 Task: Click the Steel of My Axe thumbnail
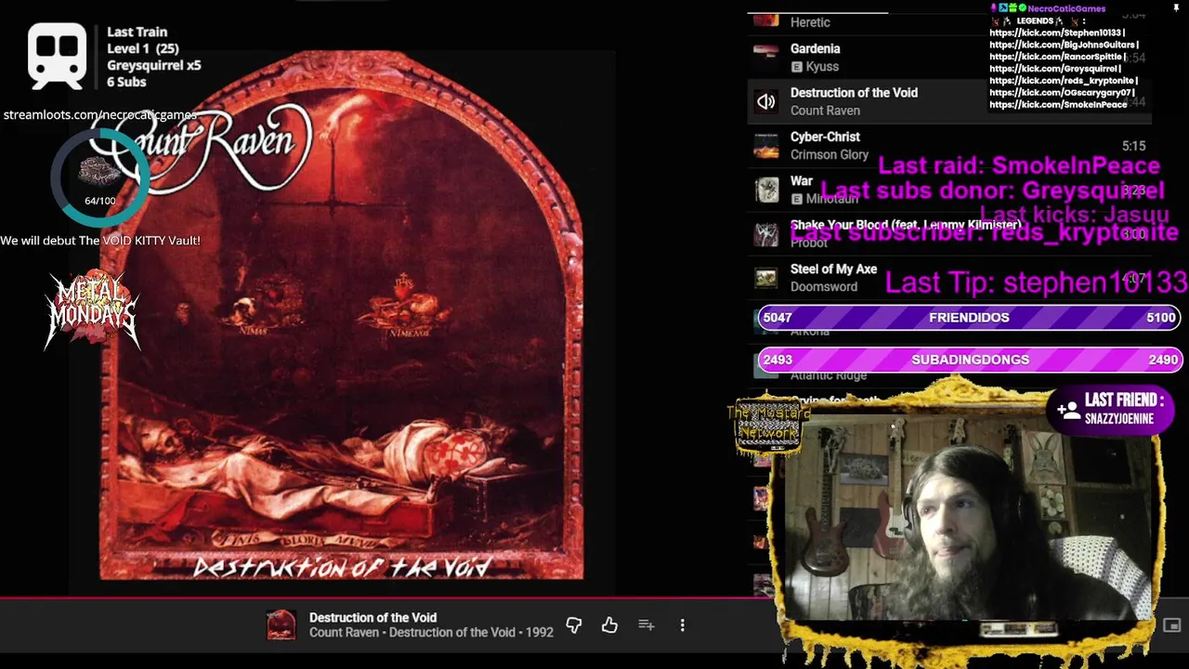point(766,278)
